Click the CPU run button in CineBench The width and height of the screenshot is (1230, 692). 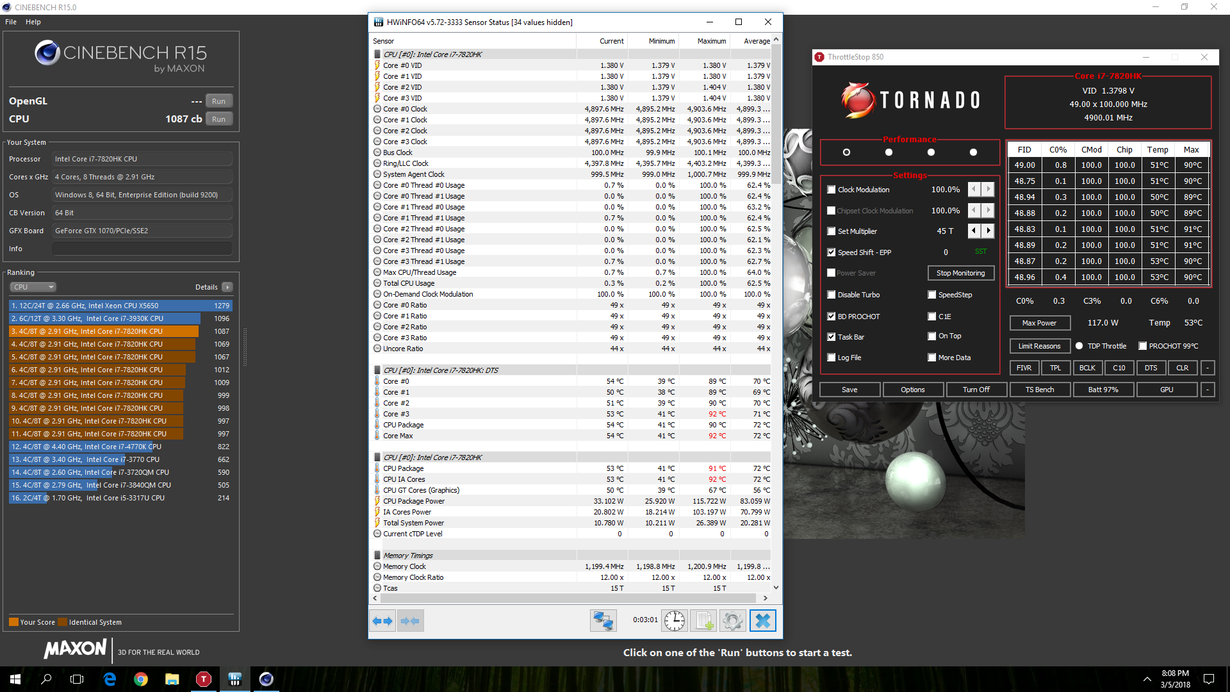219,119
